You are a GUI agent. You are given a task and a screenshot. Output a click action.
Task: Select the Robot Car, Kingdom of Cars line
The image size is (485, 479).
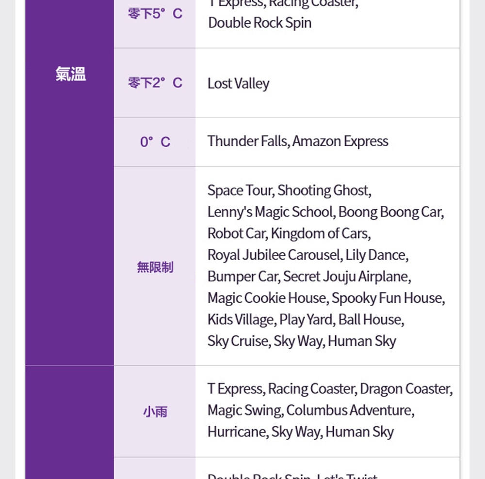point(289,233)
